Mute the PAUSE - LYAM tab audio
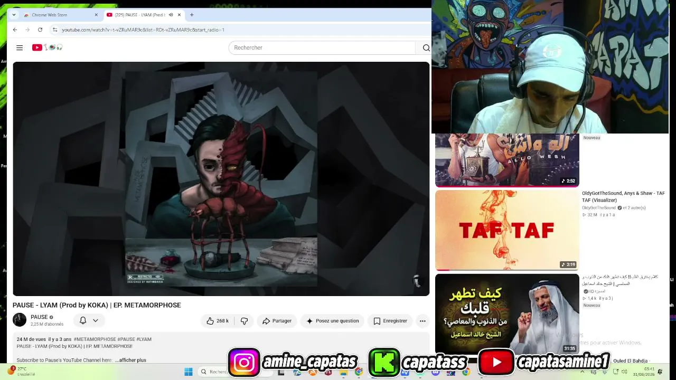The height and width of the screenshot is (380, 676). 171,15
